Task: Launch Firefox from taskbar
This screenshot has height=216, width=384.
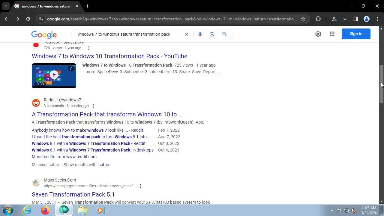Action: tap(45, 210)
